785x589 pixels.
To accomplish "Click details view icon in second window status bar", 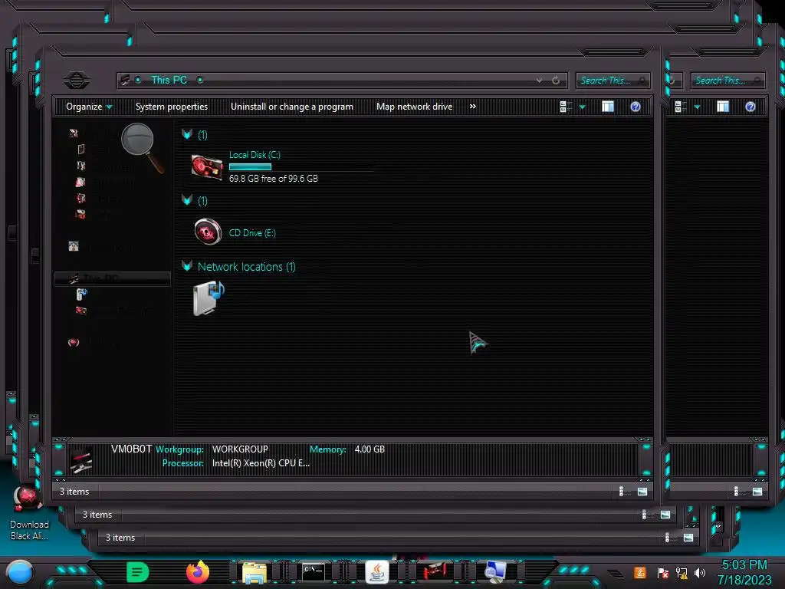I will pyautogui.click(x=645, y=515).
